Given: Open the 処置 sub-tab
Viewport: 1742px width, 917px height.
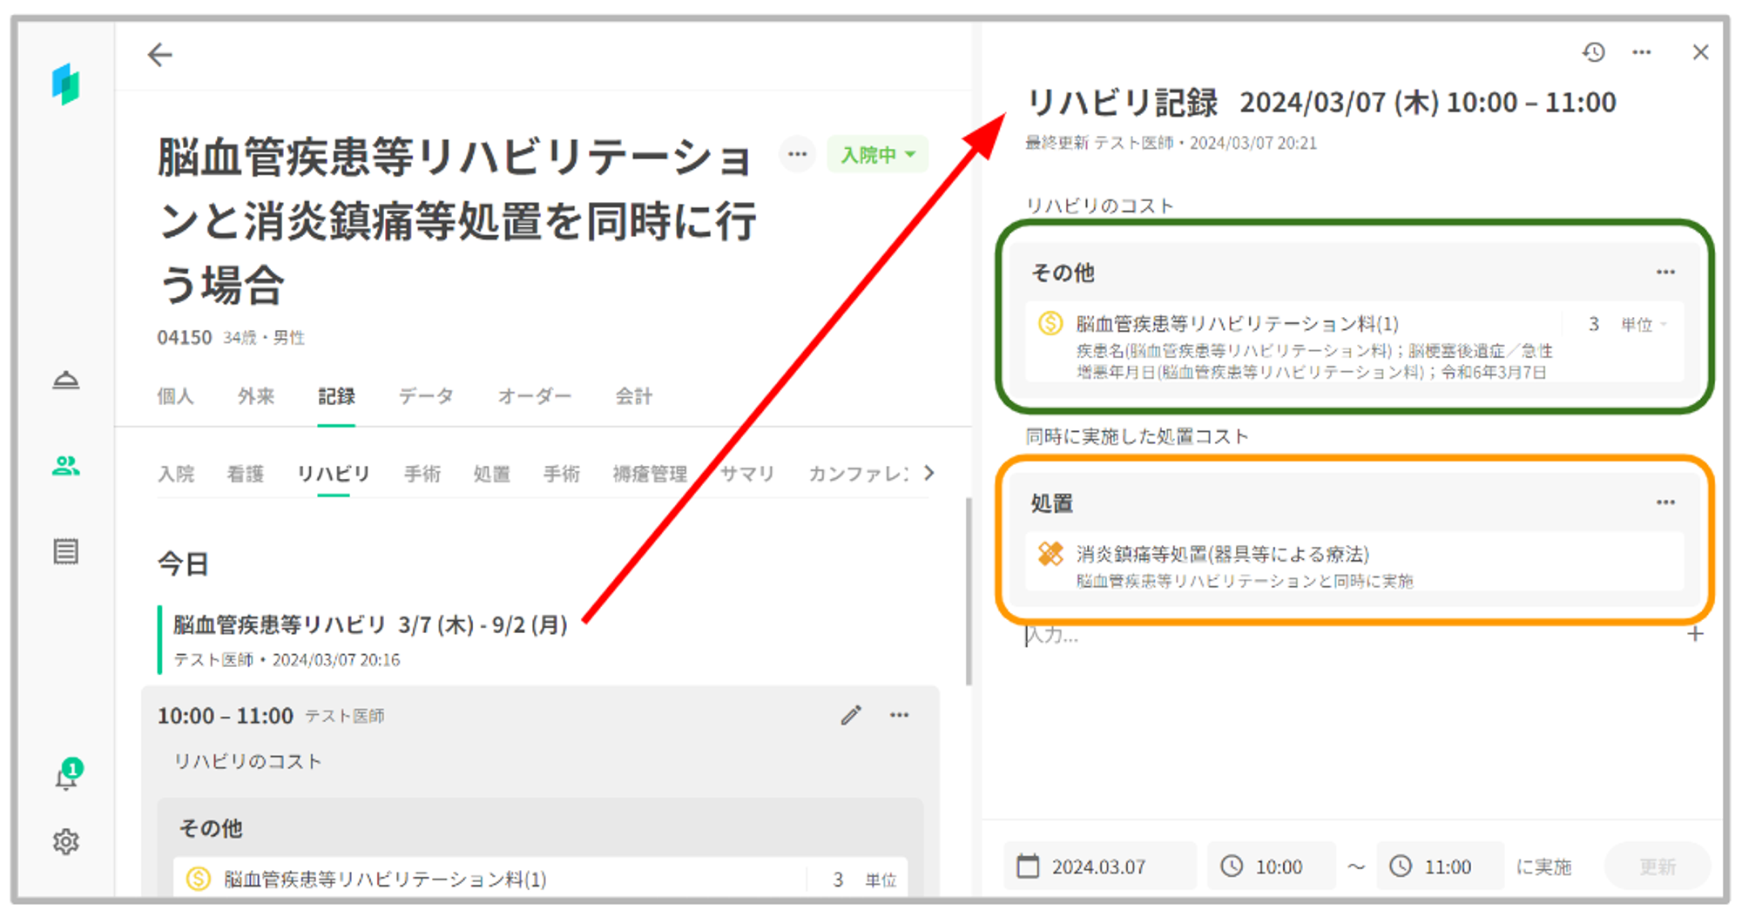Looking at the screenshot, I should (x=492, y=474).
